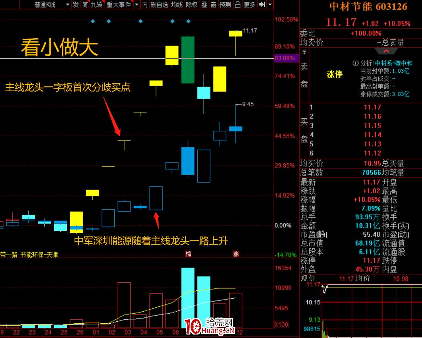Click the fourth blue diamond event marker
Screen dimensions: 422x338
(173, 21)
